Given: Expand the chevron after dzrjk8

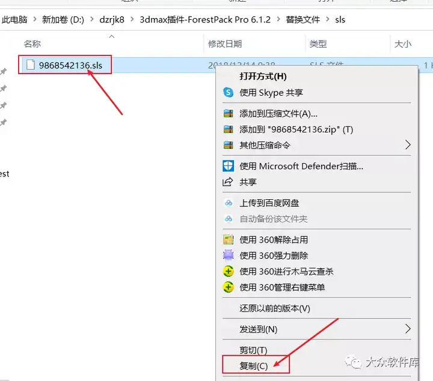Looking at the screenshot, I should 132,19.
